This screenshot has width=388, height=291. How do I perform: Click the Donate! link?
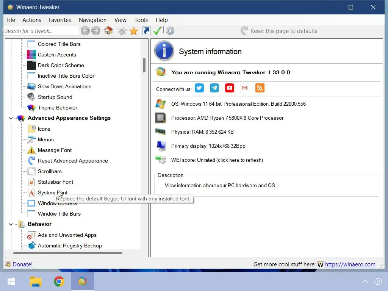22,264
